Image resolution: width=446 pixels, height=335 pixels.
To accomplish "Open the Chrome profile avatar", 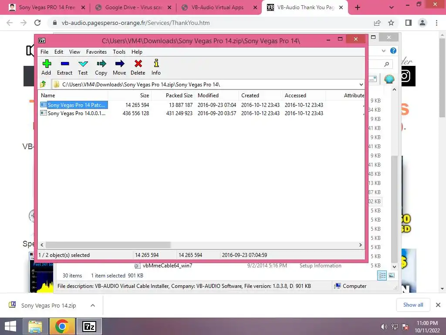I will [422, 23].
